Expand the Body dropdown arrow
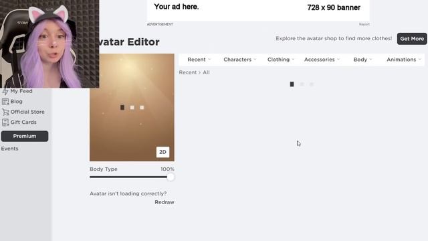Screen dimensions: 428x241 click(370, 60)
